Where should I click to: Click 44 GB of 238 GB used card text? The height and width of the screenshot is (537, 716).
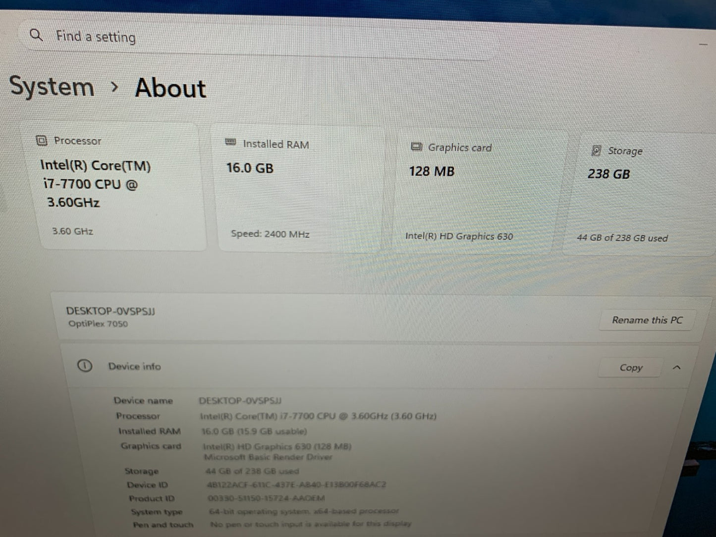click(x=622, y=238)
